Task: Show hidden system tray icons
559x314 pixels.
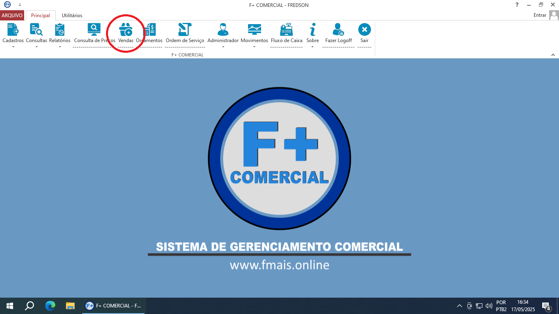Action: tap(459, 306)
